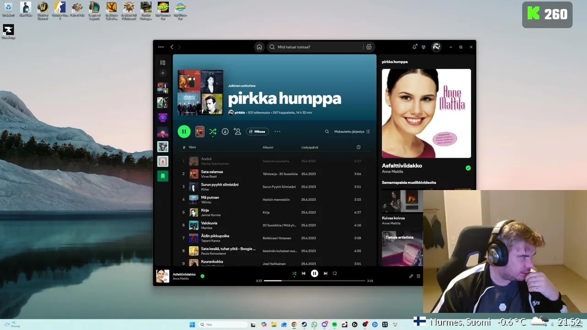Screen dimensions: 587x330
Task: Open File Explorer from the taskbar
Action: (x=274, y=324)
